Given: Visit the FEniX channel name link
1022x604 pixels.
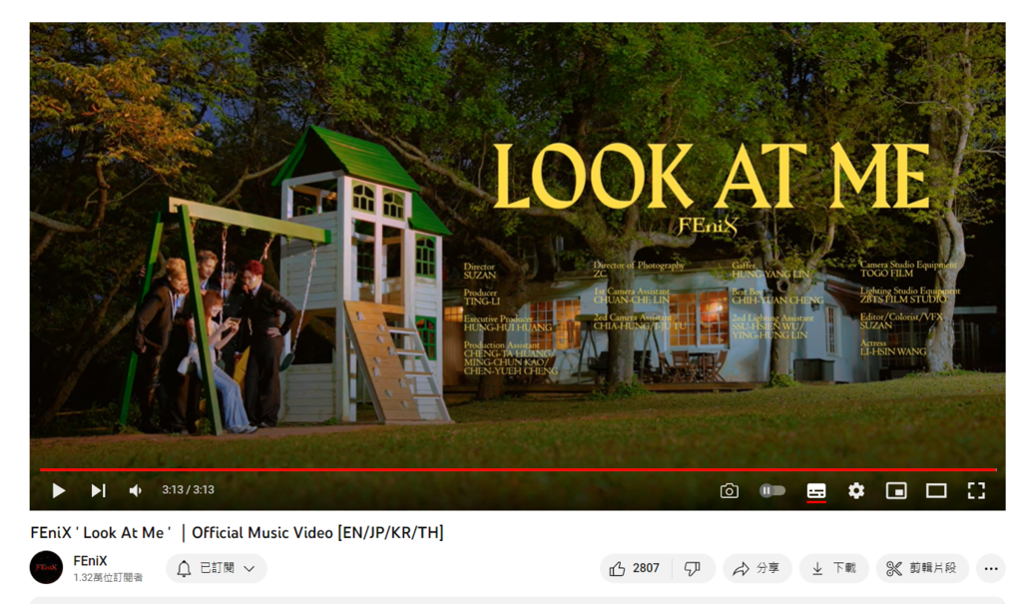Looking at the screenshot, I should click(90, 561).
